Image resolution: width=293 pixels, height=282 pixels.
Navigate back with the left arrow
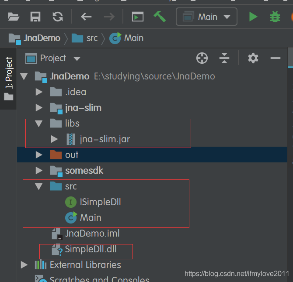point(86,17)
